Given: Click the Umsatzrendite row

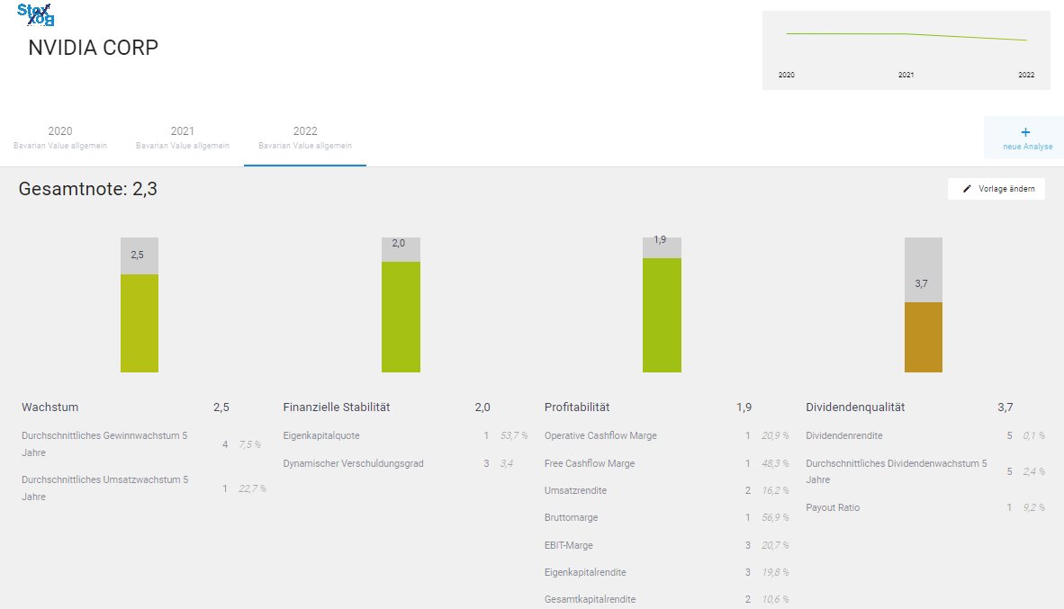Looking at the screenshot, I should click(666, 490).
